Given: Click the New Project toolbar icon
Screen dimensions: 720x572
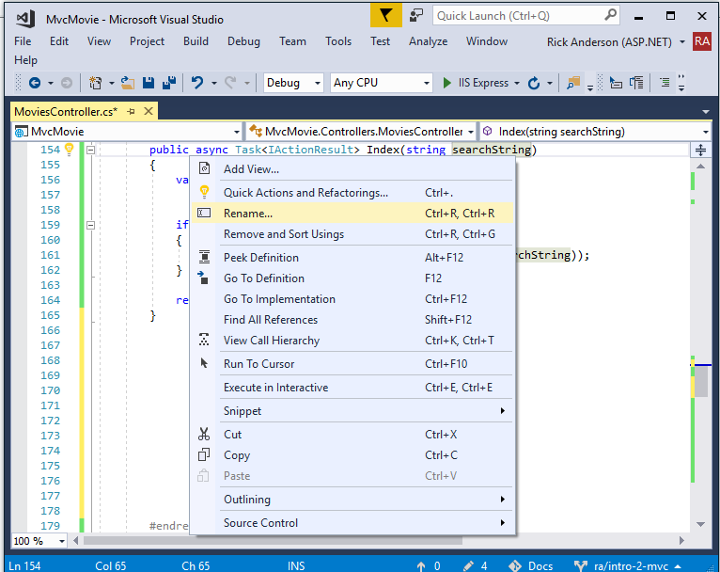Looking at the screenshot, I should click(95, 83).
